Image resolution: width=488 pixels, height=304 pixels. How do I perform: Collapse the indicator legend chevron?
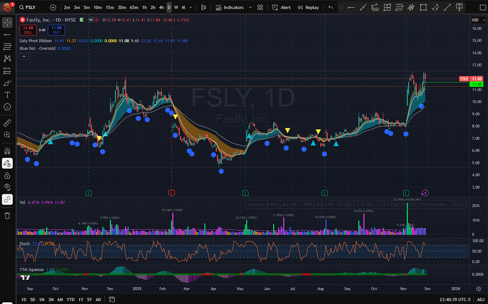coord(23,56)
